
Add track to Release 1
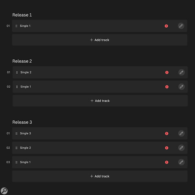click(x=100, y=40)
